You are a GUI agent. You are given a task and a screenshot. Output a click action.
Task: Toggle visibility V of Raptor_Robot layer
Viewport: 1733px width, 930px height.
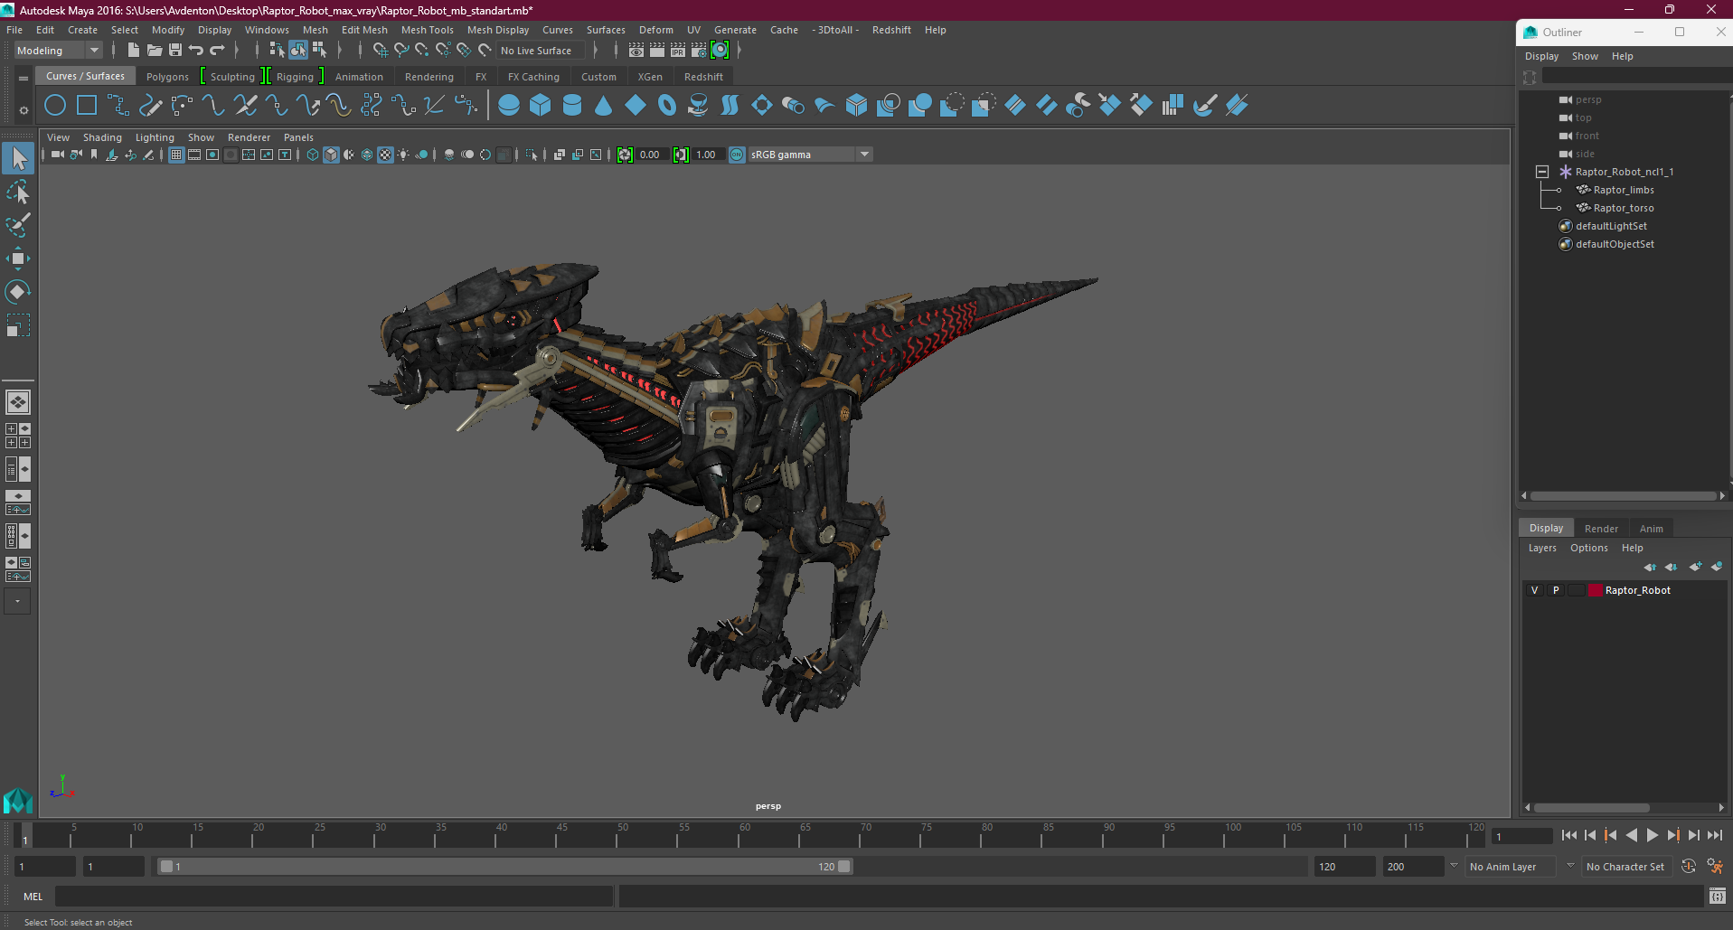pyautogui.click(x=1534, y=590)
